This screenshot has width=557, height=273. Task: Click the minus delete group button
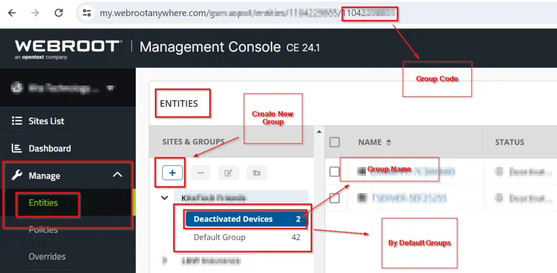coord(201,173)
